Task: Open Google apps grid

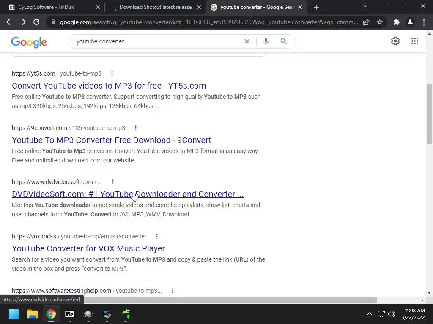Action: point(414,41)
